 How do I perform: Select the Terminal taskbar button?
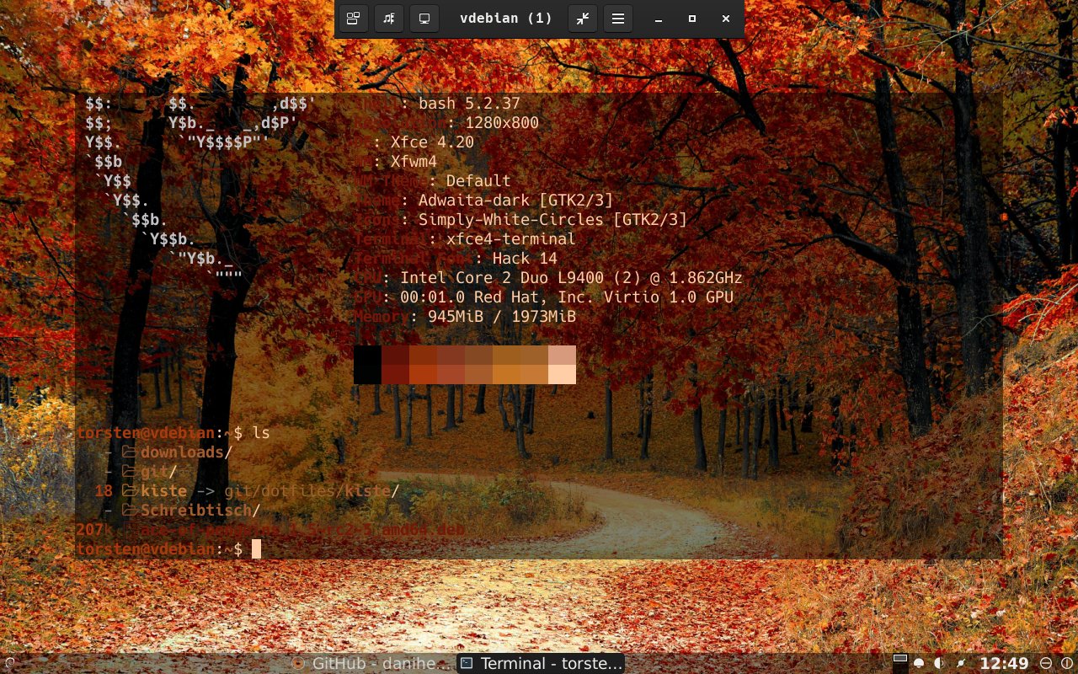tap(541, 663)
